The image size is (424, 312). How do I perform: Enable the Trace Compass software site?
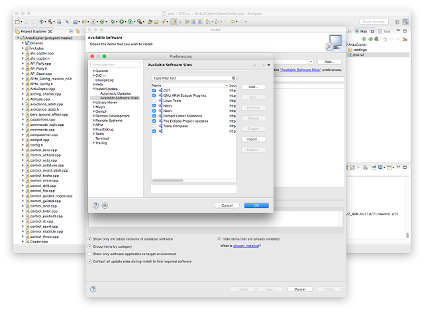154,127
